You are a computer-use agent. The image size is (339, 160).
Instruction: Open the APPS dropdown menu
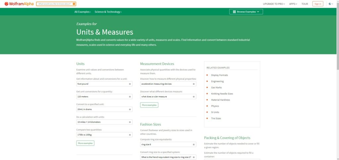point(293,4)
